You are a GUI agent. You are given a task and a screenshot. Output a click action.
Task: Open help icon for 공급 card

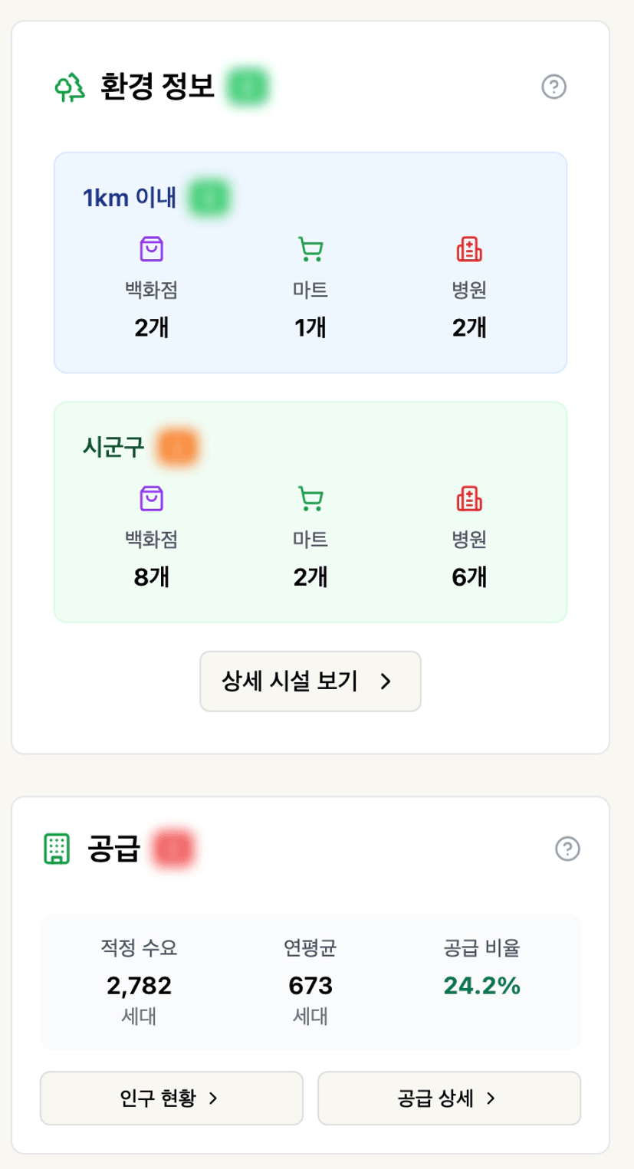[x=567, y=849]
